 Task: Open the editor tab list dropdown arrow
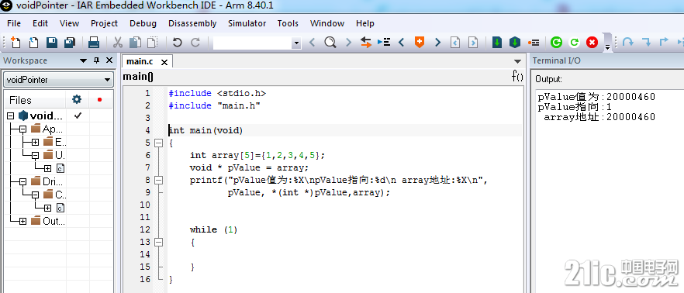click(x=517, y=61)
